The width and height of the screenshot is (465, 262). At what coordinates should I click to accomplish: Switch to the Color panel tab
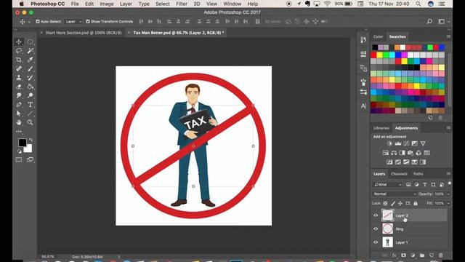click(378, 36)
